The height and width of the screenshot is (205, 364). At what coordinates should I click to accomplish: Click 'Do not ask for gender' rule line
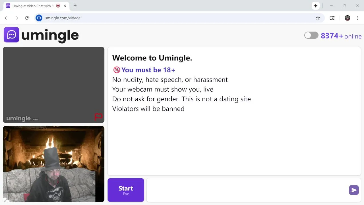[181, 99]
